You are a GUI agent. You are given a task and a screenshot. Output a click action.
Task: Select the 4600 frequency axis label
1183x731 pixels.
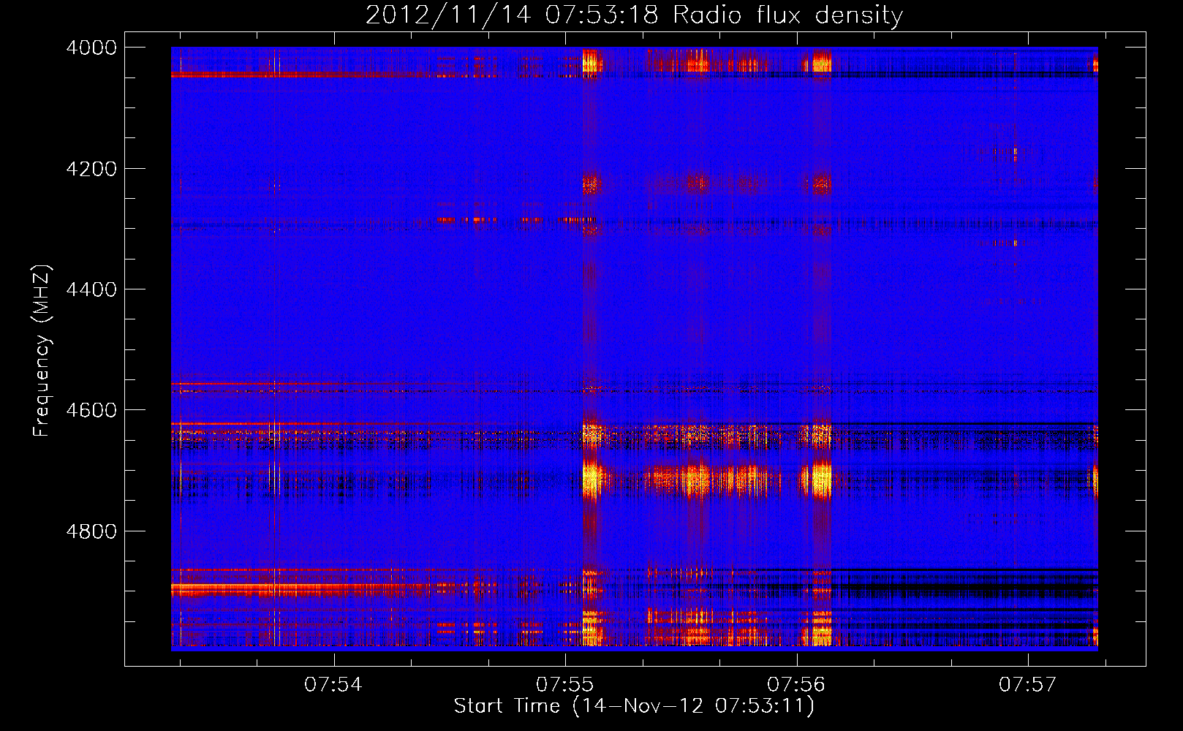coord(91,410)
